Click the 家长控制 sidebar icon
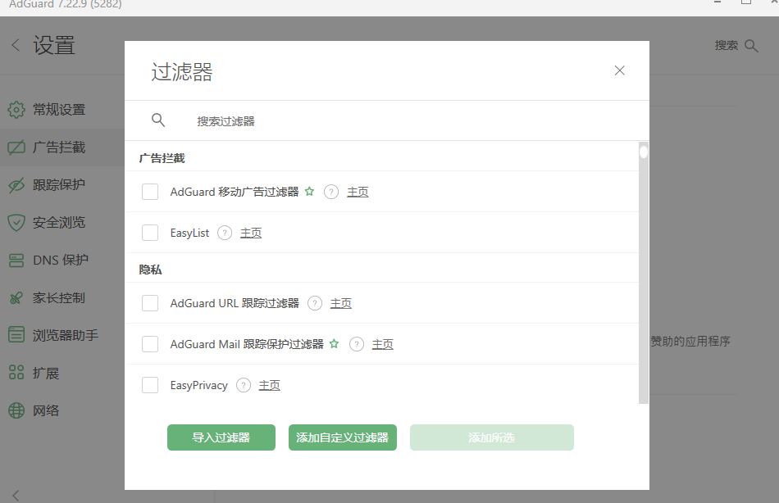 [x=16, y=298]
